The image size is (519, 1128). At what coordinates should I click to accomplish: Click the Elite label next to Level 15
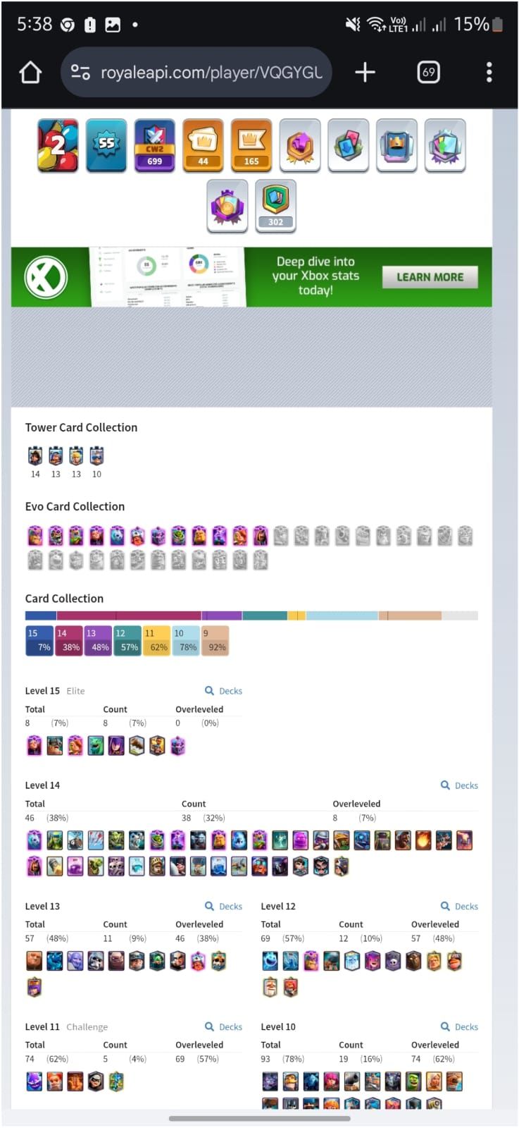[x=75, y=691]
